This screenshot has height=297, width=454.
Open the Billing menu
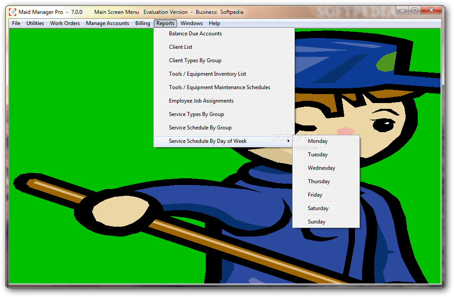(x=143, y=23)
